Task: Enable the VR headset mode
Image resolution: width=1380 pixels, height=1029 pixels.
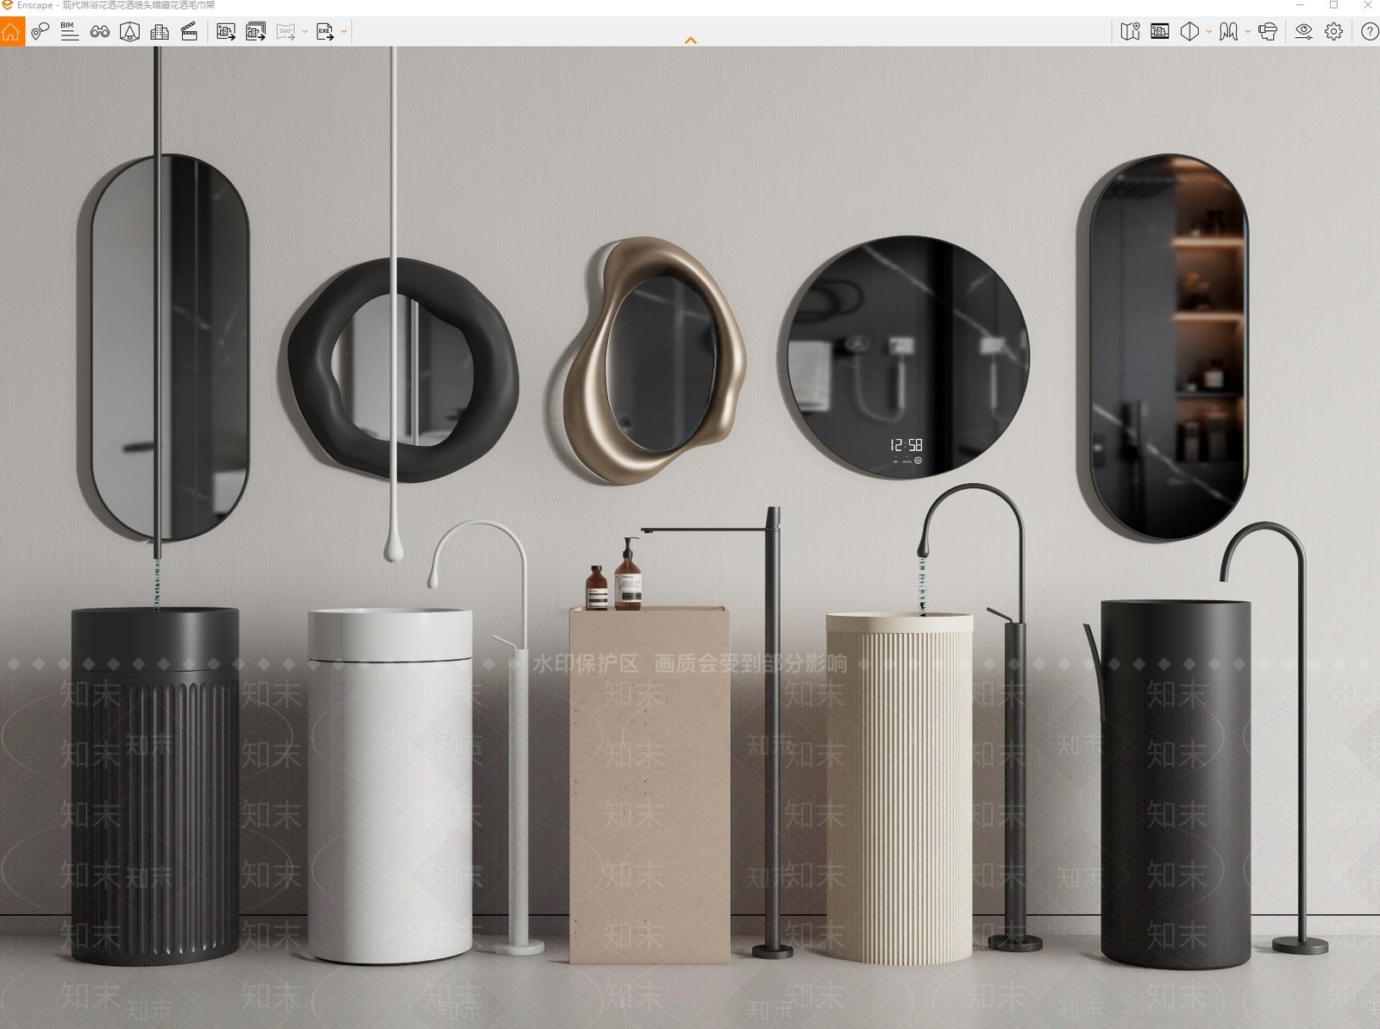Action: pyautogui.click(x=1267, y=32)
